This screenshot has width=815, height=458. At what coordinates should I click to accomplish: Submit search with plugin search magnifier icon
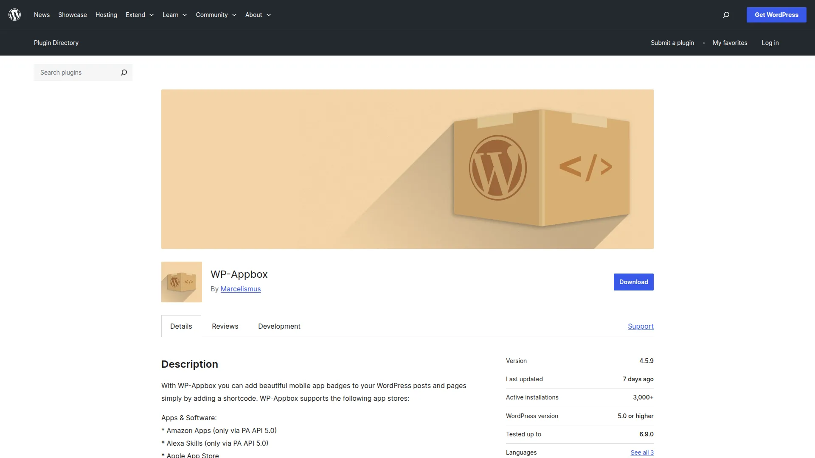124,73
